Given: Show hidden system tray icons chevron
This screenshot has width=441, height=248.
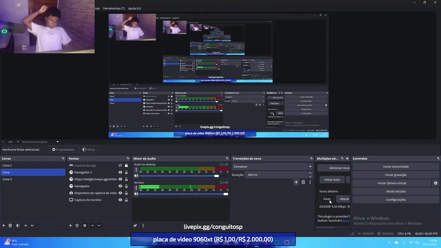Looking at the screenshot, I should (x=390, y=242).
